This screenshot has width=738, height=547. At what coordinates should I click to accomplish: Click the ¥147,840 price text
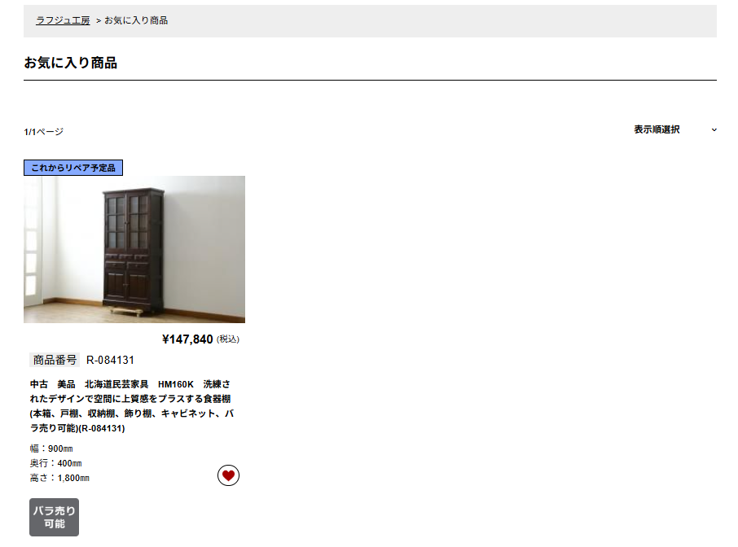[x=187, y=339]
